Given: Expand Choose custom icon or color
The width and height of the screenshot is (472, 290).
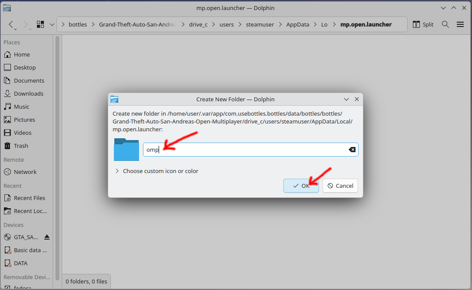Looking at the screenshot, I should pyautogui.click(x=157, y=171).
